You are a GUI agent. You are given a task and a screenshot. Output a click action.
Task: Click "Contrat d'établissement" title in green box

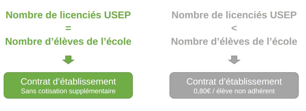[68, 82]
